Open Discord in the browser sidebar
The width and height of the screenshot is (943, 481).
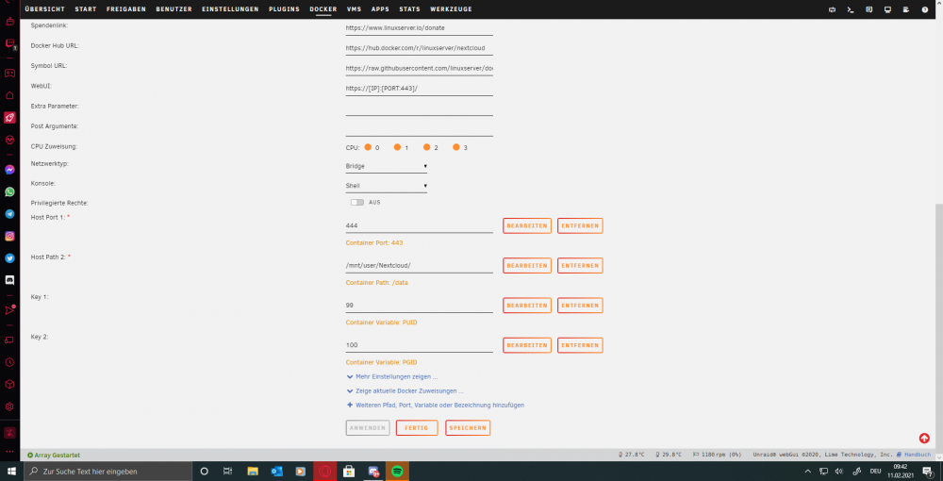point(9,280)
